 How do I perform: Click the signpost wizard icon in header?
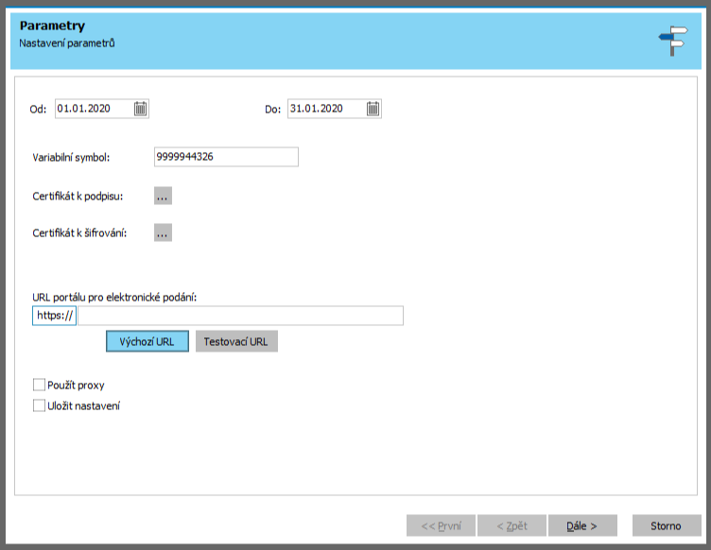(672, 41)
